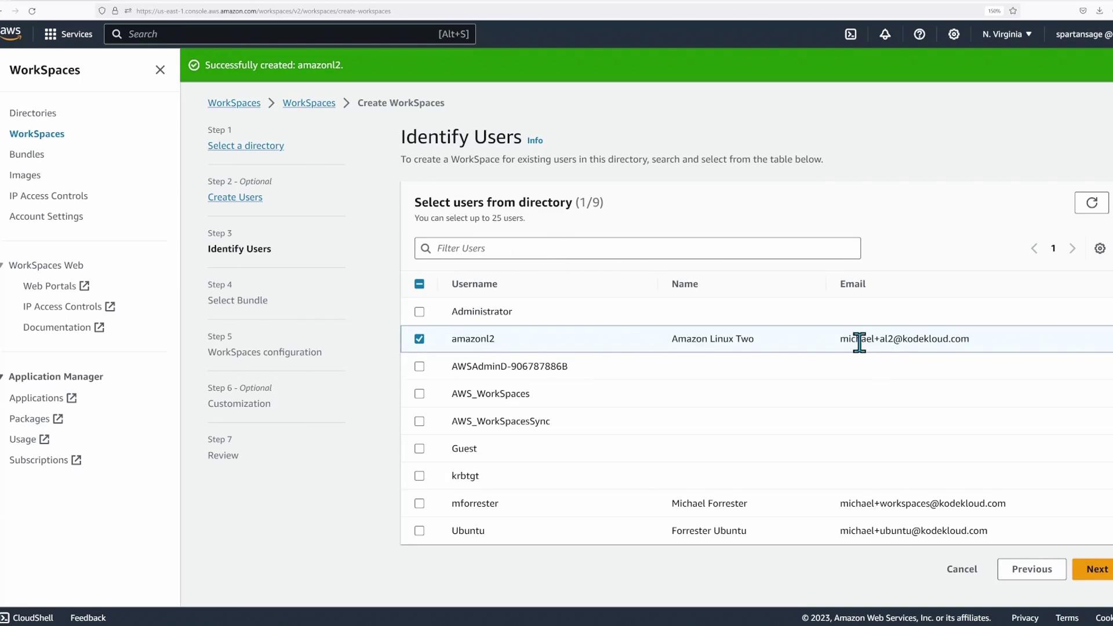Uncheck the amazonl2 user checkbox
1113x626 pixels.
420,339
